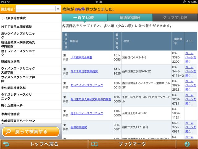Switch to the 一覧で比較 tab
The width and height of the screenshot is (198, 149).
[x=84, y=17]
